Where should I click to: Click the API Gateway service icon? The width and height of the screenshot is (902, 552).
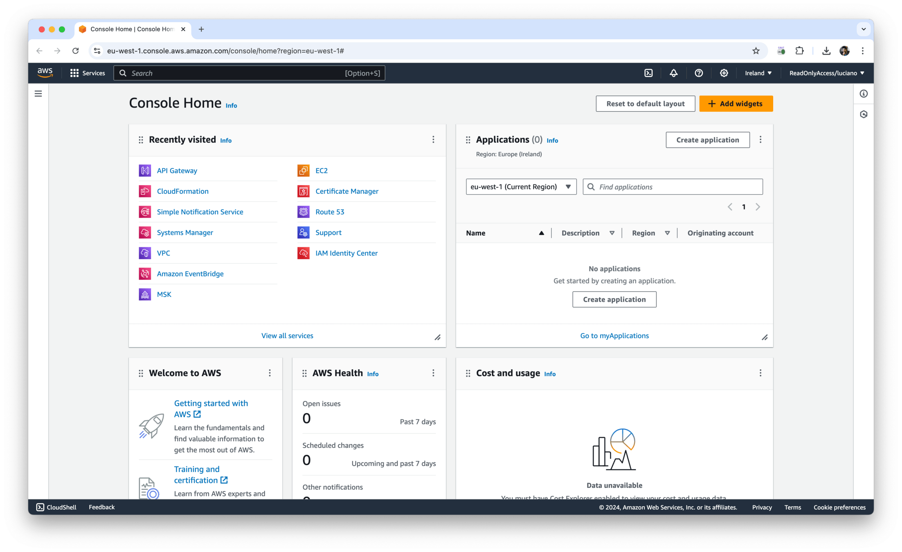[x=145, y=171]
